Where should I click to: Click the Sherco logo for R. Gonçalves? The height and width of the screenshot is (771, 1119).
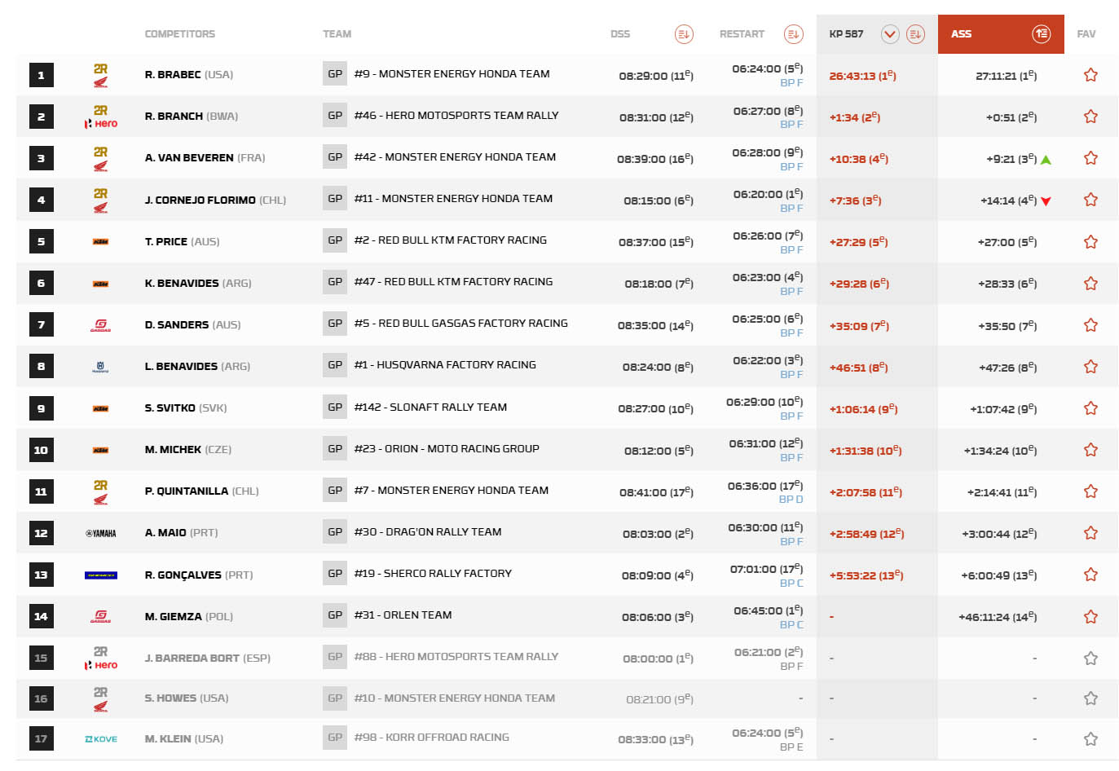pos(100,575)
